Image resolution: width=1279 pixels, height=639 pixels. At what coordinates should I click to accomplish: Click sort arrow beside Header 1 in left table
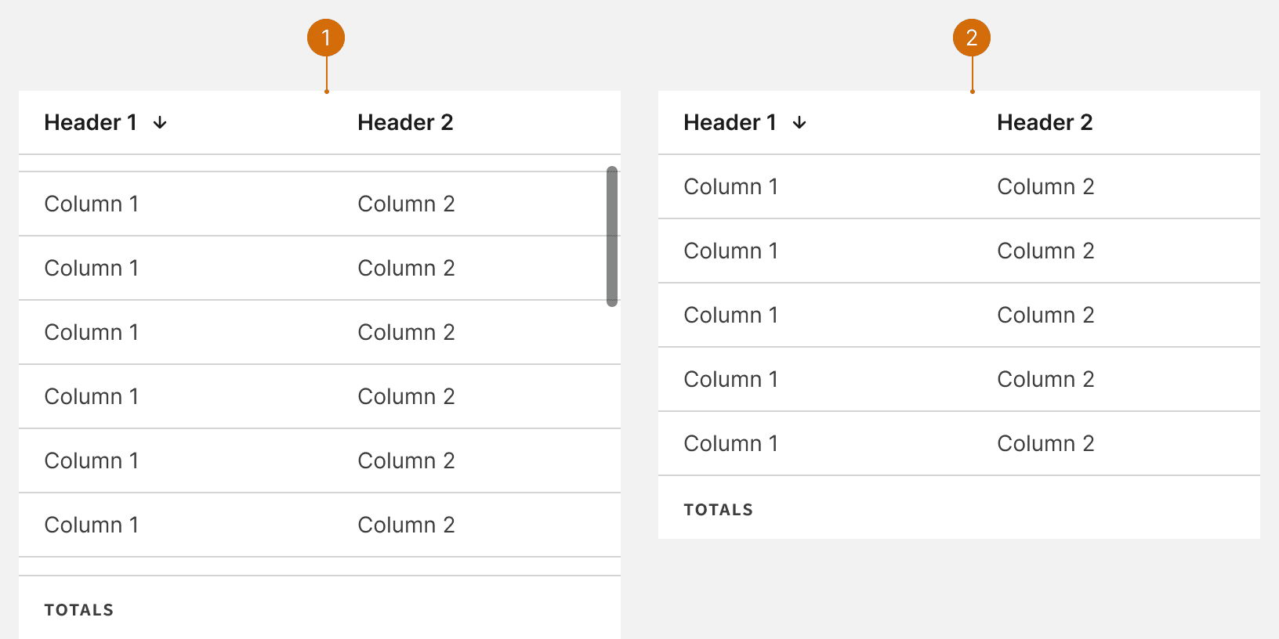click(160, 123)
